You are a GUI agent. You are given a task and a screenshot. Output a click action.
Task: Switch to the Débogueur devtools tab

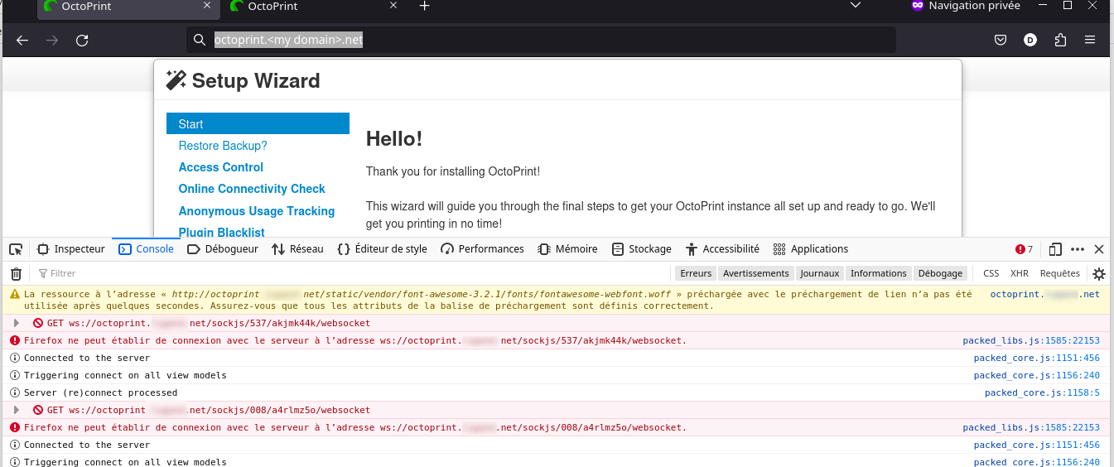223,249
